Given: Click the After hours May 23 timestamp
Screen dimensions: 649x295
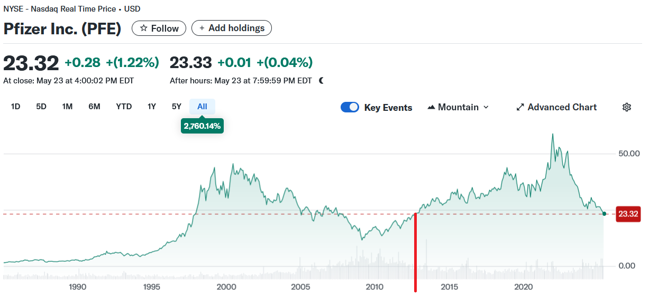Looking at the screenshot, I should [x=241, y=81].
